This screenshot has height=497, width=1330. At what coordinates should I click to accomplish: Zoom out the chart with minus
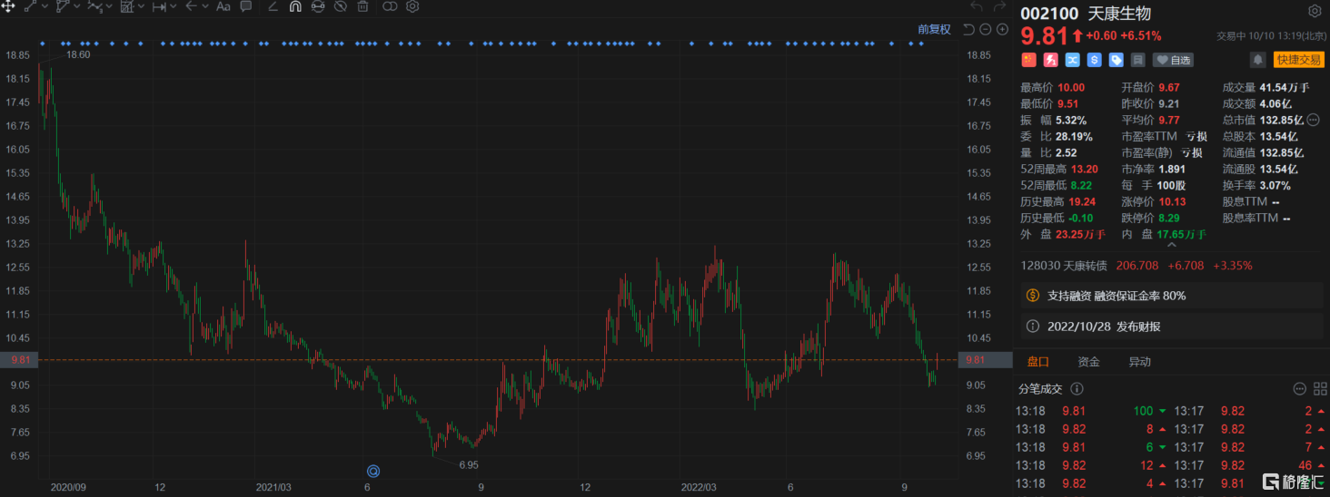[x=985, y=29]
